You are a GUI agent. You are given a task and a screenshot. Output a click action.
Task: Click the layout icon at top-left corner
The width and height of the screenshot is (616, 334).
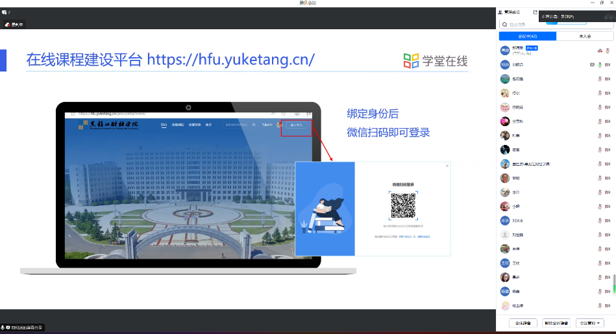coord(5,12)
